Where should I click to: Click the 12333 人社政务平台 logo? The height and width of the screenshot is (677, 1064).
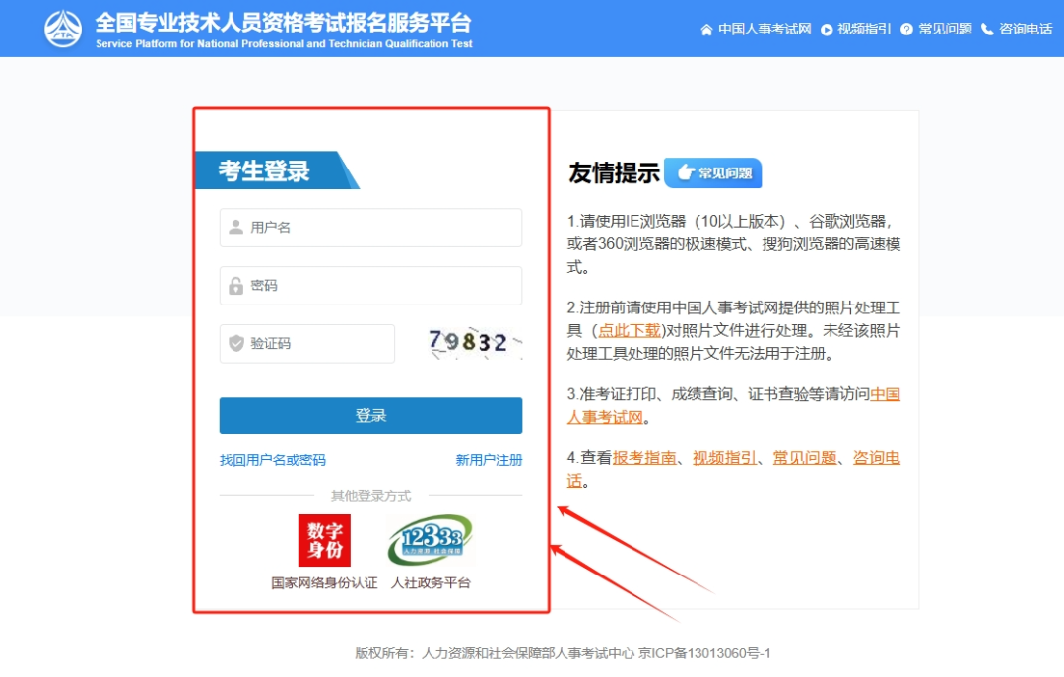click(x=431, y=540)
